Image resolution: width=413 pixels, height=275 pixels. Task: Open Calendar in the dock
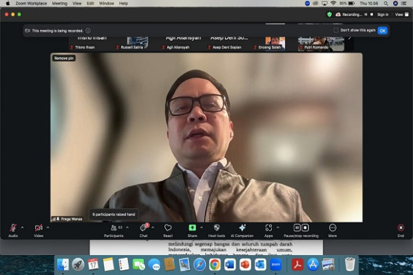tap(93, 265)
